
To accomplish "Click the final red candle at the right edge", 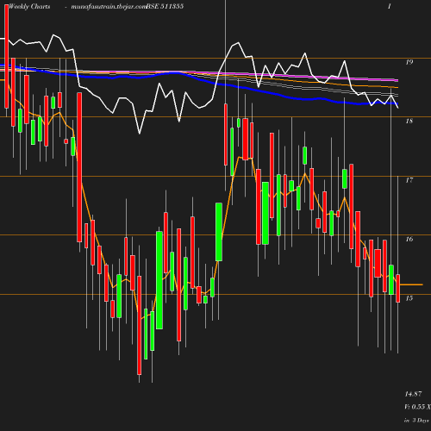I will point(398,288).
